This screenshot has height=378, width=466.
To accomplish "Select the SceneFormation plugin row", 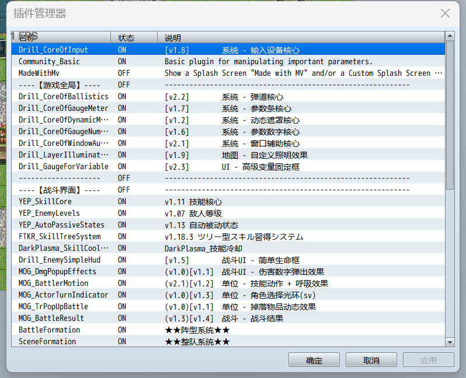I will pyautogui.click(x=228, y=341).
